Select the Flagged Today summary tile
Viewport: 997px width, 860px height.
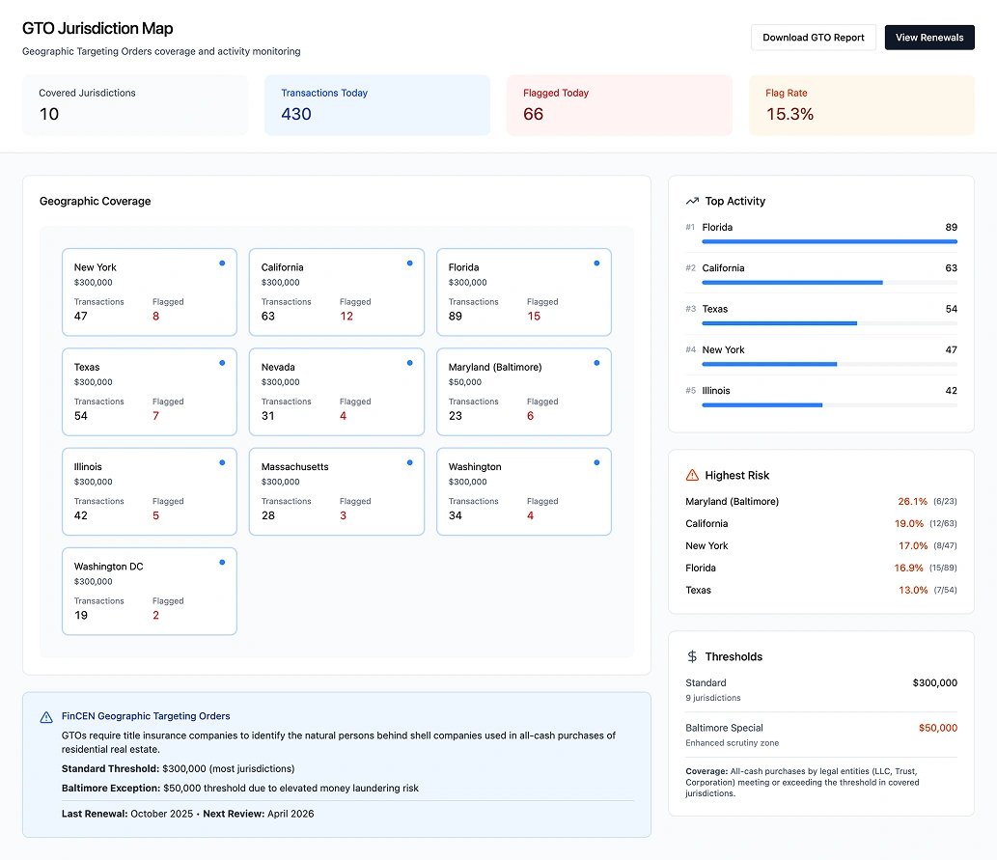pos(619,105)
